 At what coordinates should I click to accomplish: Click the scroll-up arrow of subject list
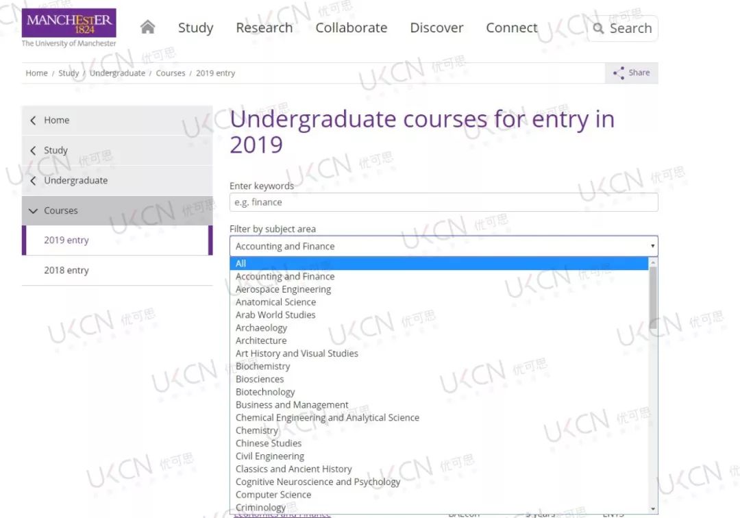coord(653,262)
